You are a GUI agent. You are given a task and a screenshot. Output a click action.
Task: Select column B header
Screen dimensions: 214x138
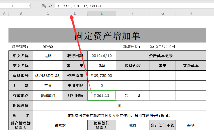click(21, 13)
